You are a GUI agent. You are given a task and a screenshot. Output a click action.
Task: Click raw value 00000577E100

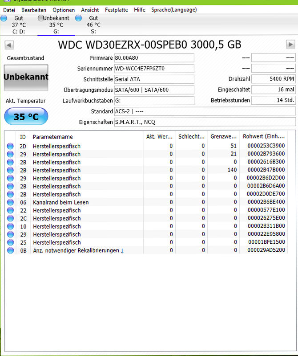(x=266, y=210)
